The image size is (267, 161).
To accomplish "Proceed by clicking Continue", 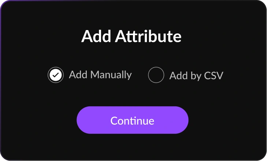I will (132, 120).
